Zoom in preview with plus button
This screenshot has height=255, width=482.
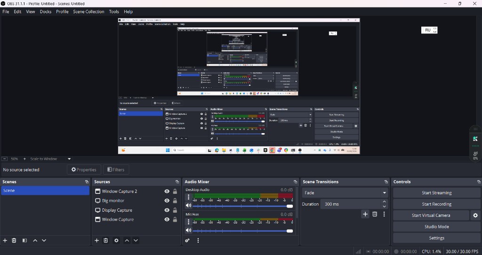pos(24,159)
